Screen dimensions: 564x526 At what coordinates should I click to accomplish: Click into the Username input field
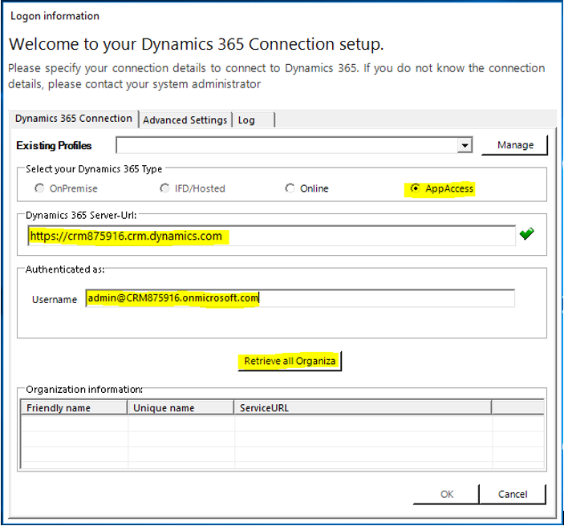tap(300, 298)
